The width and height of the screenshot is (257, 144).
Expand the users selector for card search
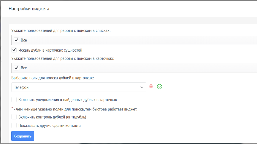134,68
